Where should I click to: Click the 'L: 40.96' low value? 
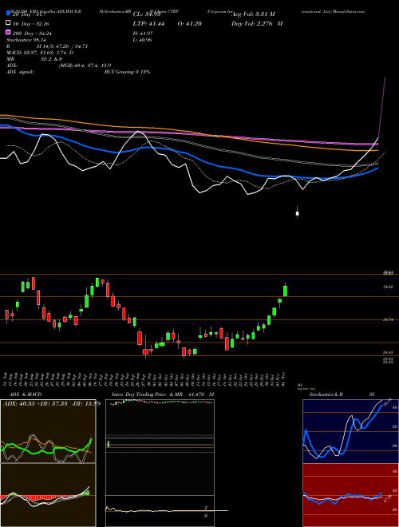pos(143,40)
